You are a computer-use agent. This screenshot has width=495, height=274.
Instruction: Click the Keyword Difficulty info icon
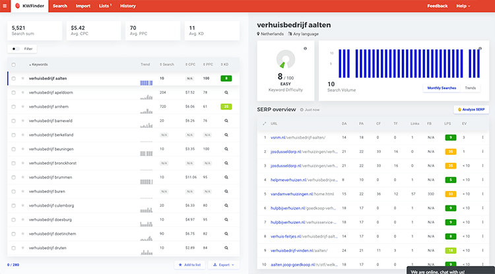click(305, 49)
